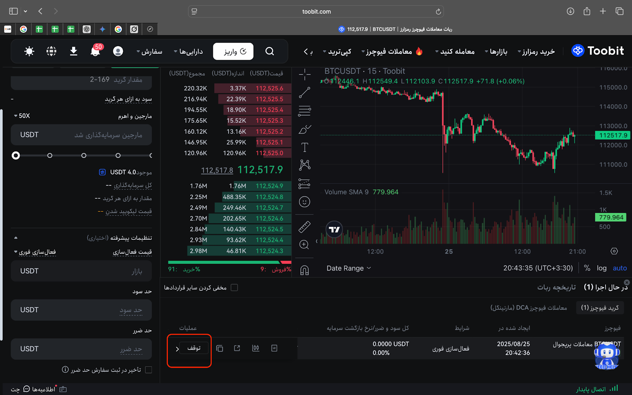Screen dimensions: 632x395
Task: Click the share bot icon in row
Action: point(237,348)
